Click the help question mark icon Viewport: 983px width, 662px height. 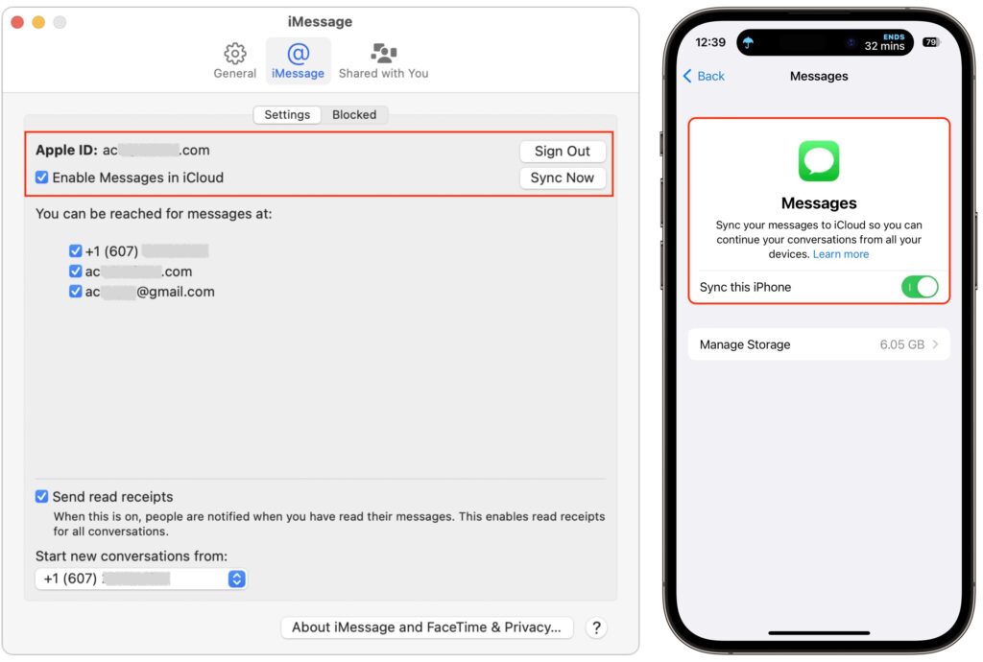click(x=596, y=627)
